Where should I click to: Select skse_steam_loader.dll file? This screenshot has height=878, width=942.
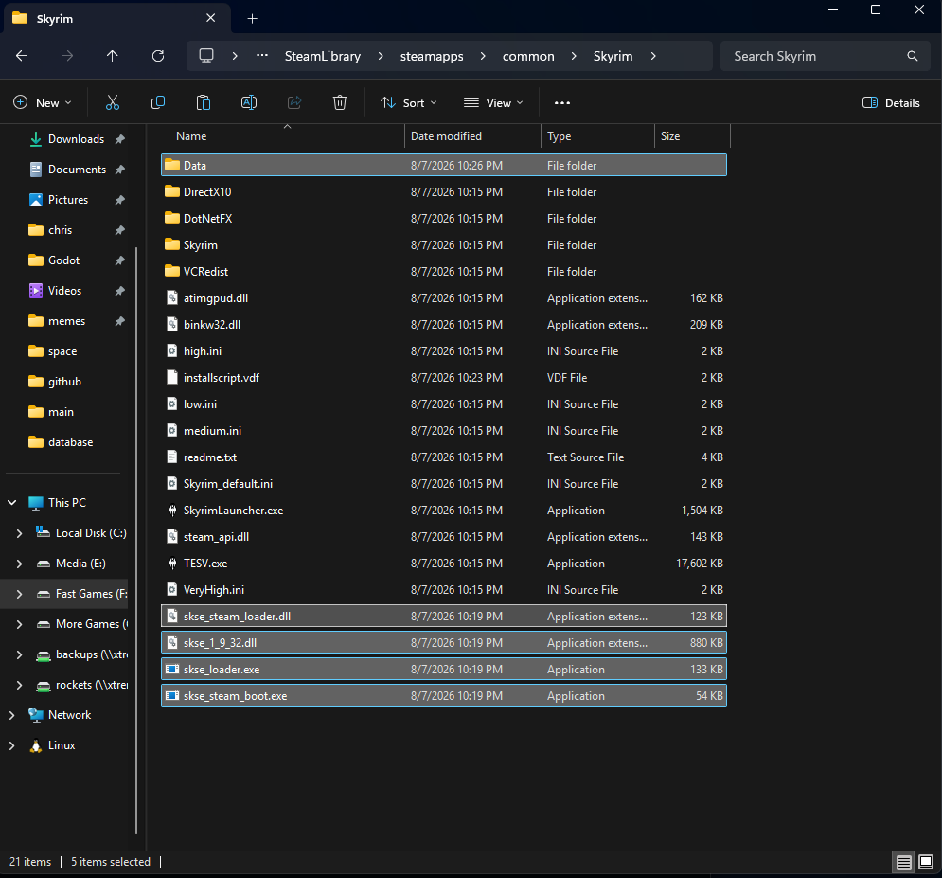tap(444, 616)
